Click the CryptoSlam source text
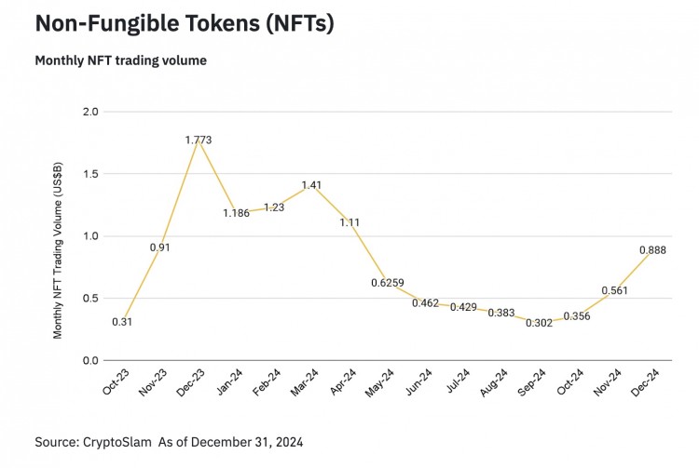Screen dimensions: 699x468 pyautogui.click(x=169, y=441)
